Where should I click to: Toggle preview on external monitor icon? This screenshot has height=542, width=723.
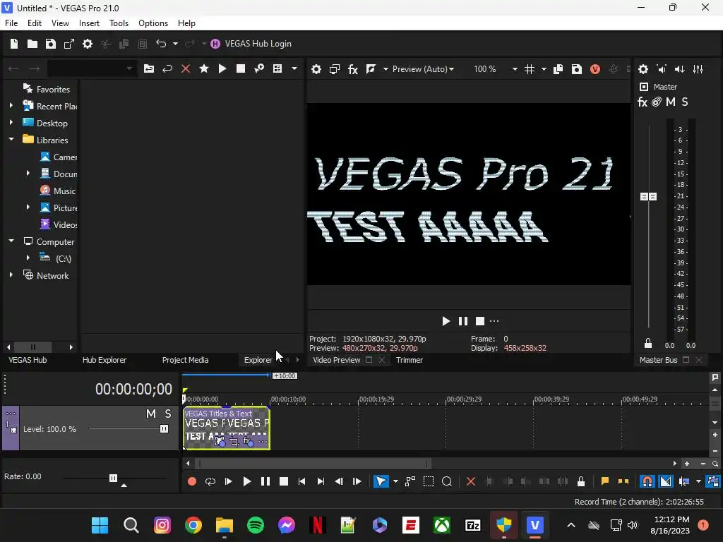(335, 69)
